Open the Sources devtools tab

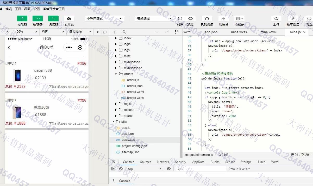pos(146,162)
